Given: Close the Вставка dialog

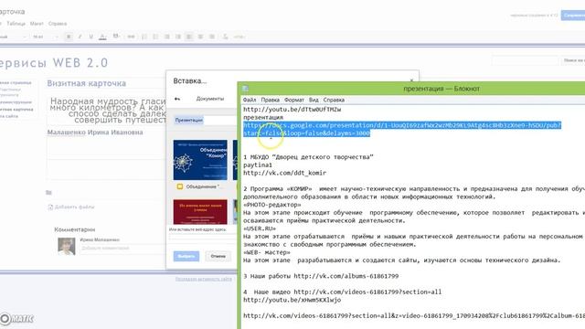Looking at the screenshot, I should (x=411, y=80).
